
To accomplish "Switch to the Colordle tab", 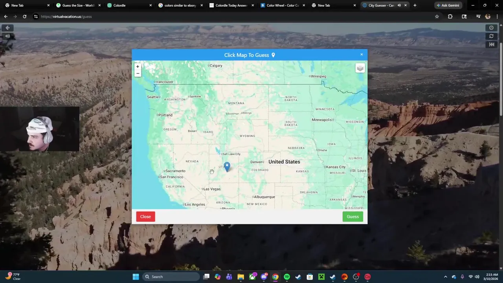I will click(x=129, y=6).
